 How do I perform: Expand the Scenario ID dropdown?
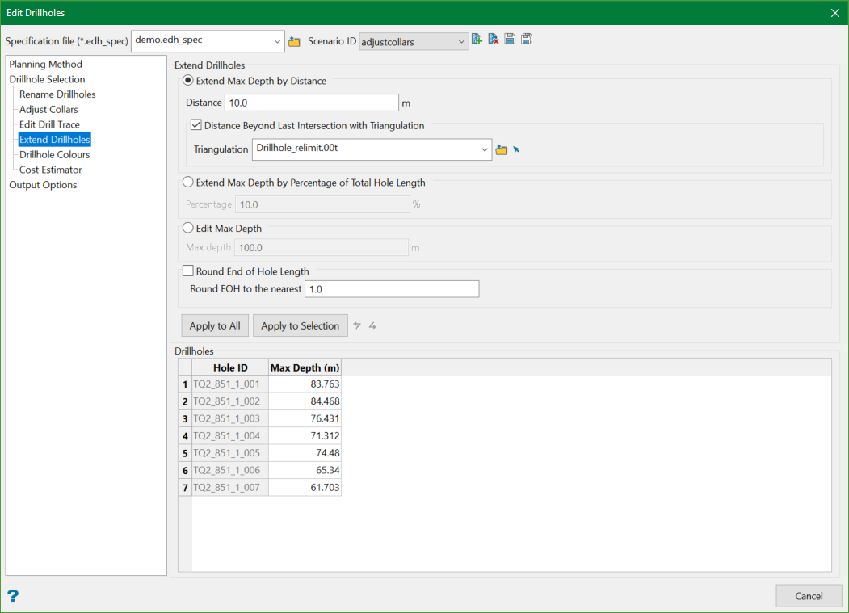click(x=461, y=41)
